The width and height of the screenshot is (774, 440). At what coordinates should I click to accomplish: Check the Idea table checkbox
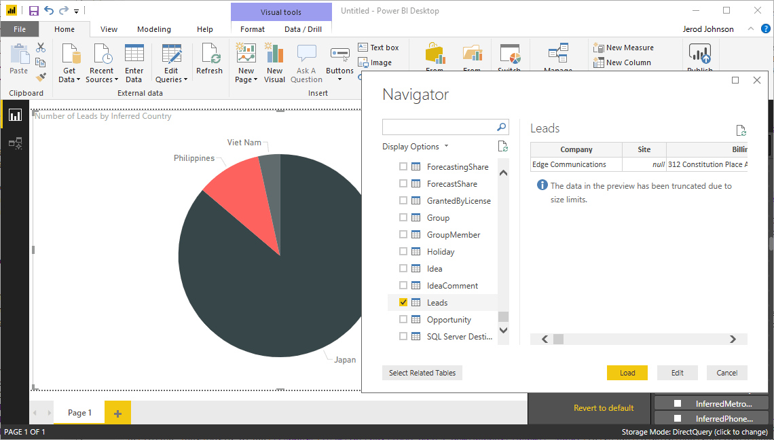pyautogui.click(x=403, y=268)
